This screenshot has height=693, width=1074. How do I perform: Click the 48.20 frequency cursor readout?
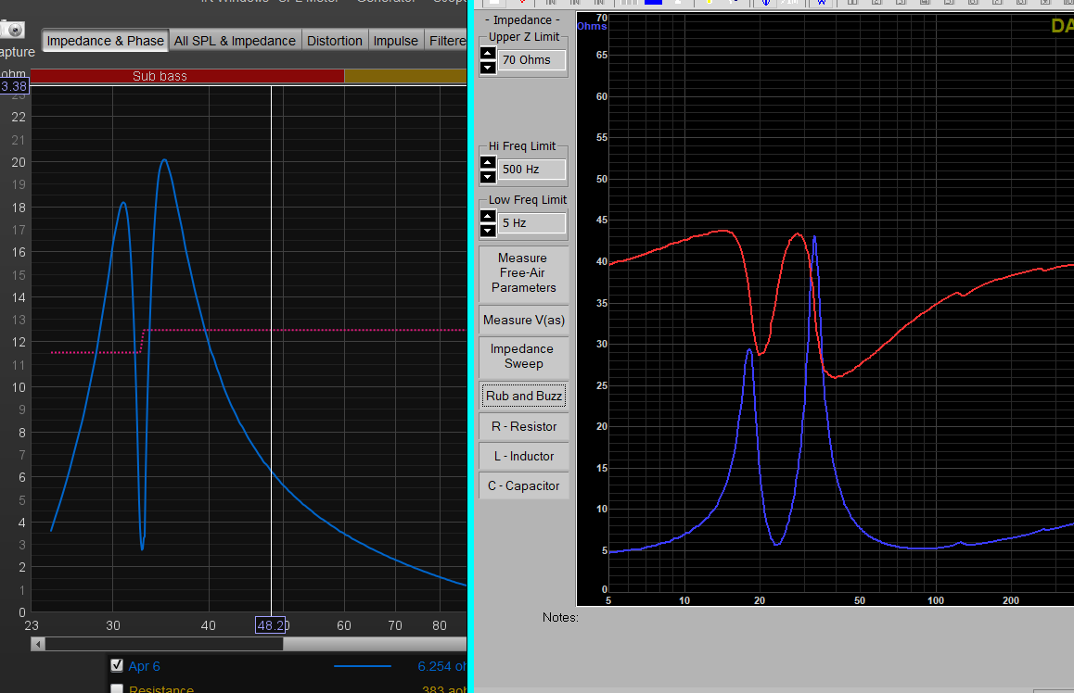coord(271,625)
